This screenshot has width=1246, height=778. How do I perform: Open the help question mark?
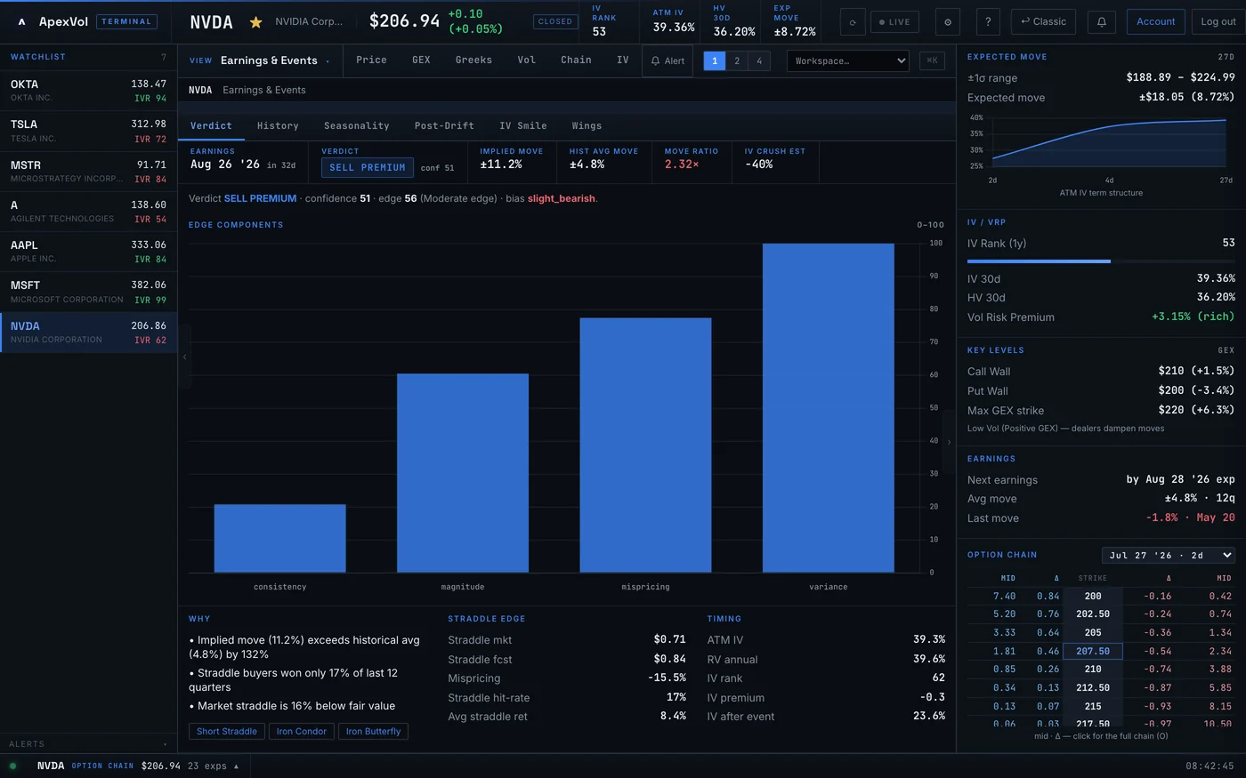[988, 22]
